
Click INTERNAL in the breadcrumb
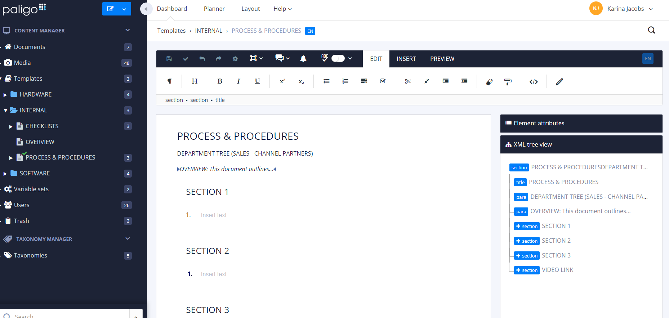[x=209, y=31]
